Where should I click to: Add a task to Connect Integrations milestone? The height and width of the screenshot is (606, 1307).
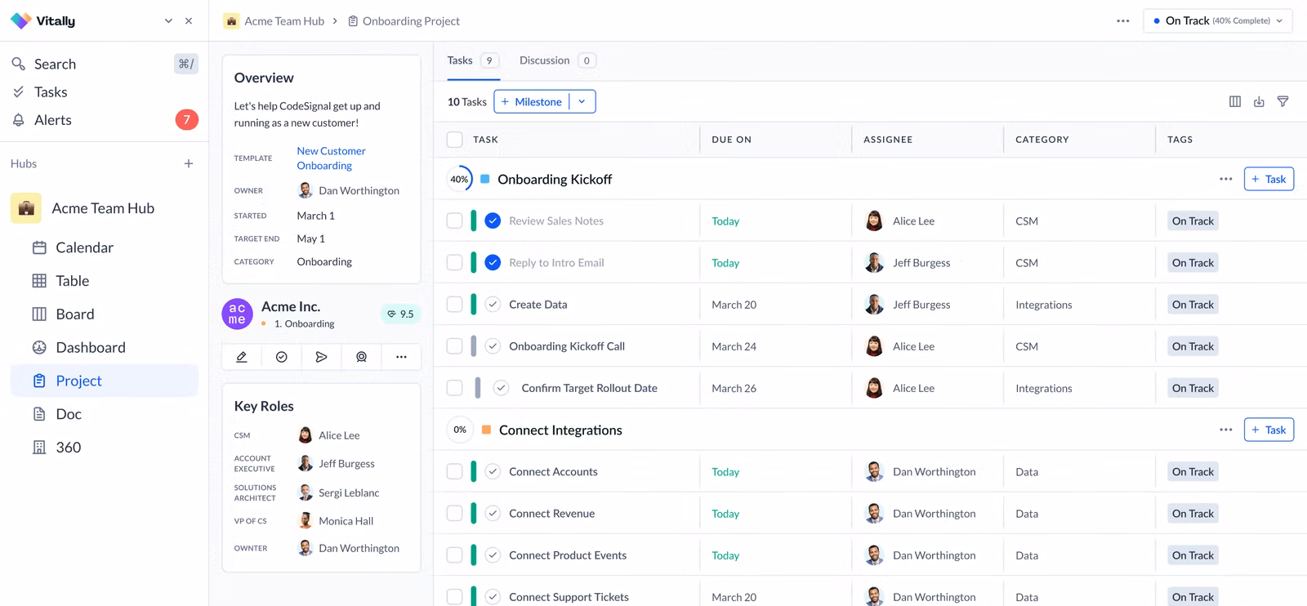1268,430
